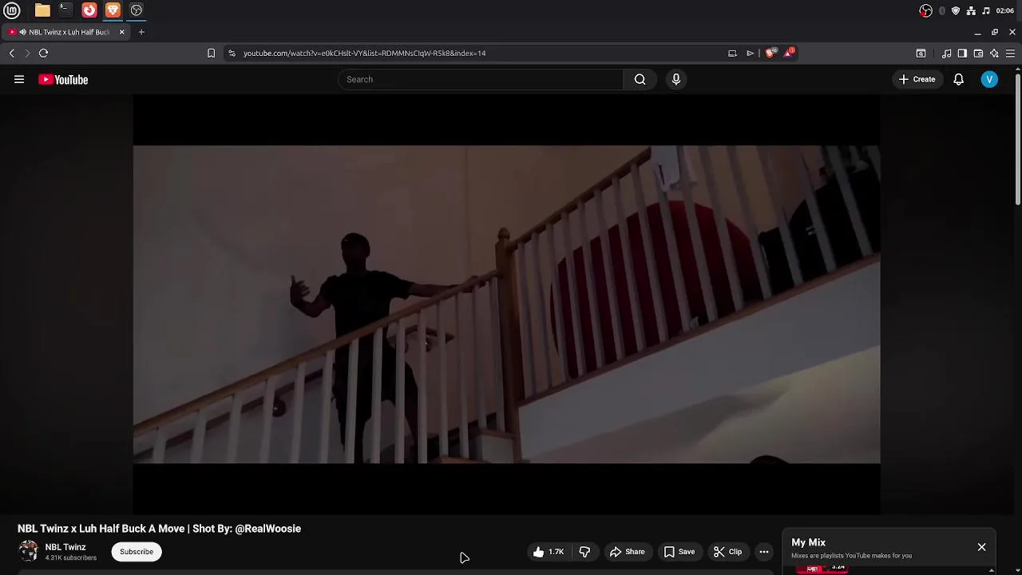Image resolution: width=1022 pixels, height=575 pixels.
Task: Open the YouTube guide hamburger menu
Action: (19, 79)
